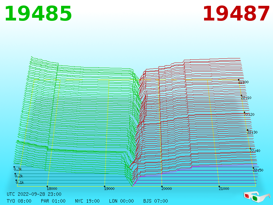The image size is (273, 205).
Task: Click the 21000 price axis label
Action: tap(224, 189)
